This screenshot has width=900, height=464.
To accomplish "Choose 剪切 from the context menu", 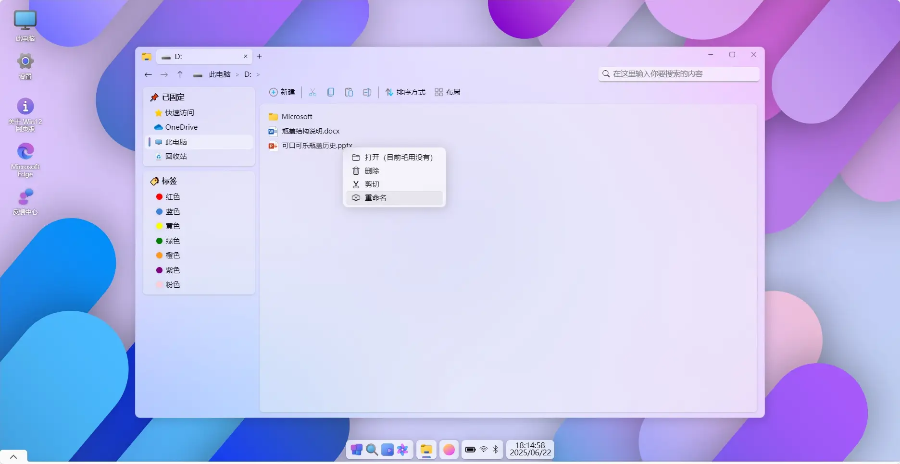I will pos(394,184).
